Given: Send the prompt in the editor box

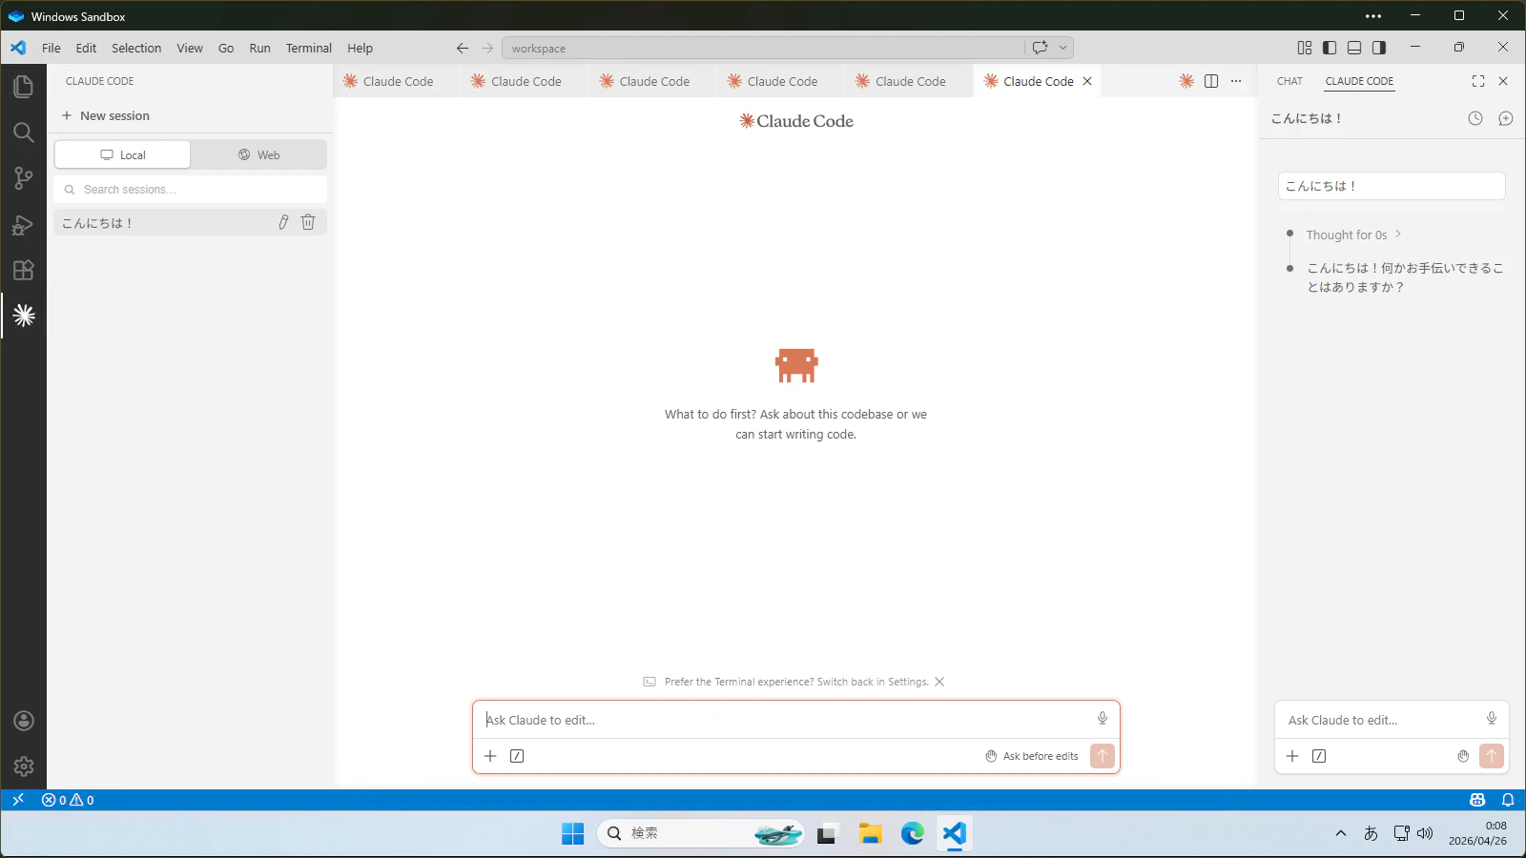Looking at the screenshot, I should [1103, 756].
